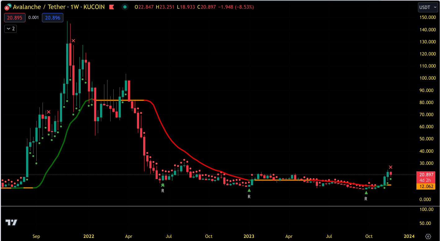440x241 pixels.
Task: Click the low value L18.933
Action: point(185,7)
